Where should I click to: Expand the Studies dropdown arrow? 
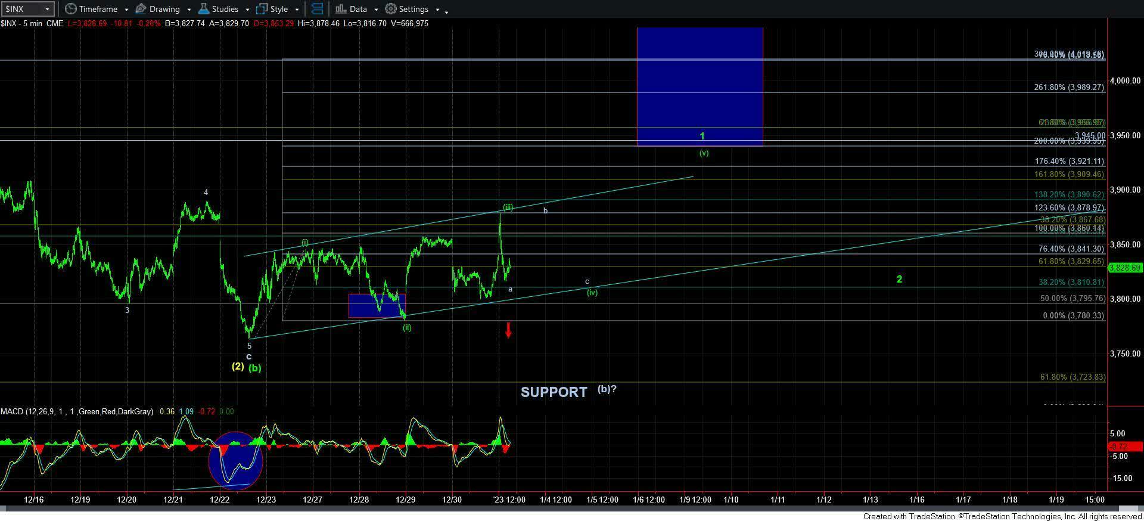(x=247, y=10)
